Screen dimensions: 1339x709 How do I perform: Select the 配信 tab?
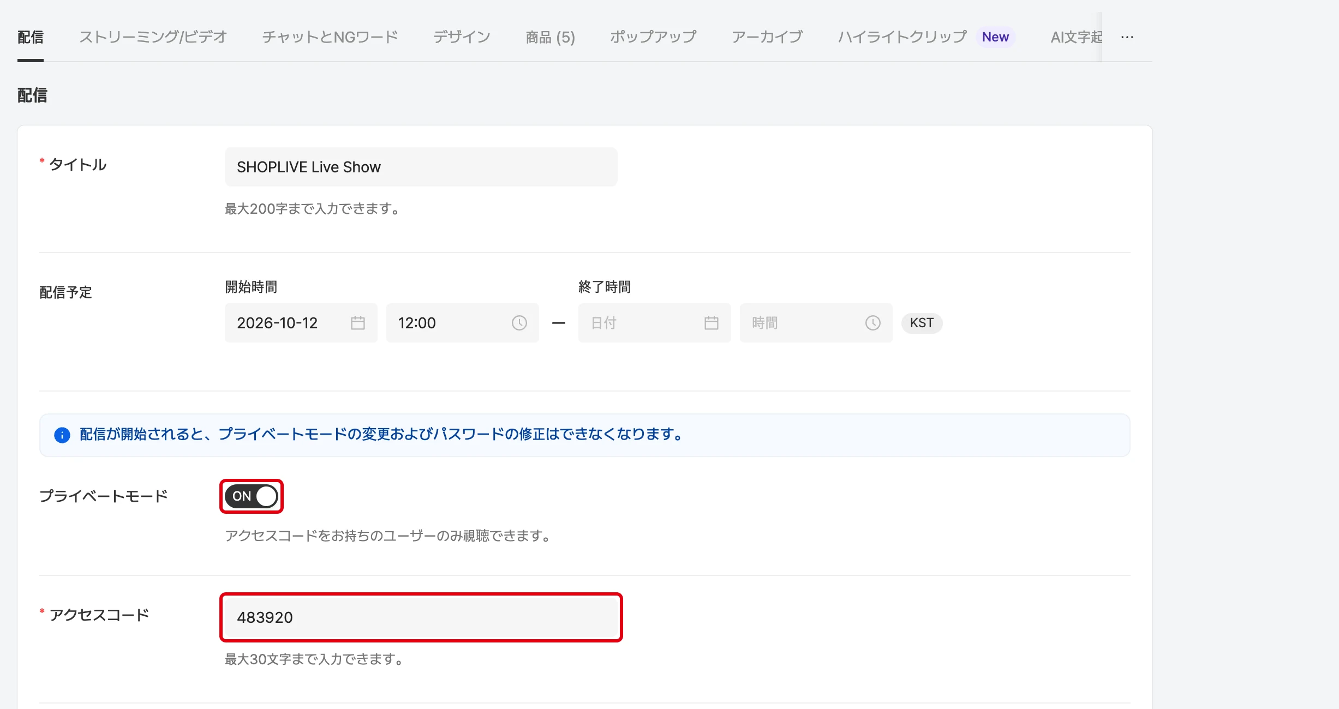tap(31, 37)
